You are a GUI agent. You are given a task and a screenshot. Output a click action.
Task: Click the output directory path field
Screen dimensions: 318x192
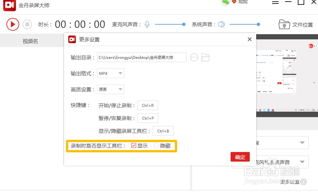pos(142,57)
